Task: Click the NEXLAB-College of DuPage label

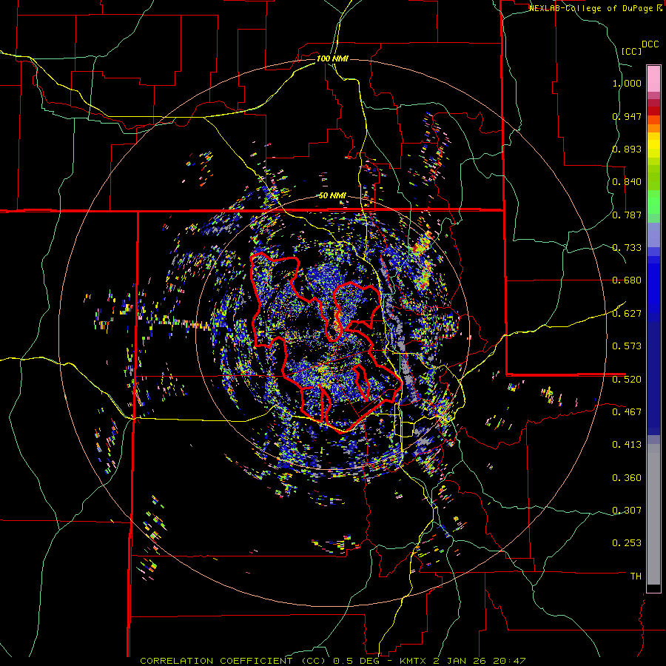Action: click(x=591, y=8)
